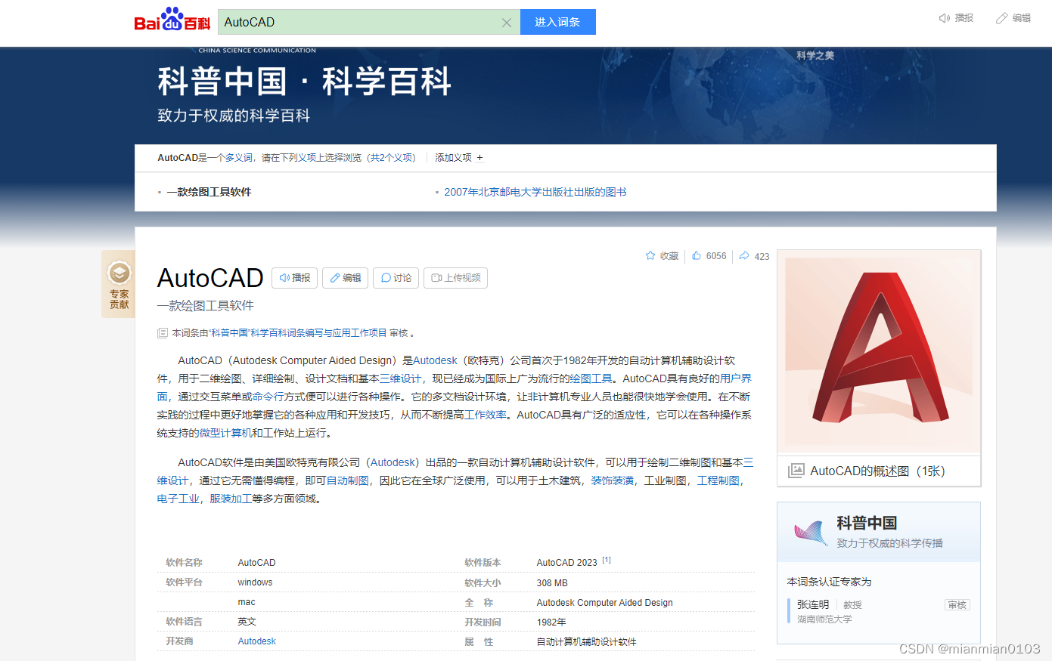Open the 命令行 link
Image resolution: width=1052 pixels, height=661 pixels.
click(x=268, y=397)
